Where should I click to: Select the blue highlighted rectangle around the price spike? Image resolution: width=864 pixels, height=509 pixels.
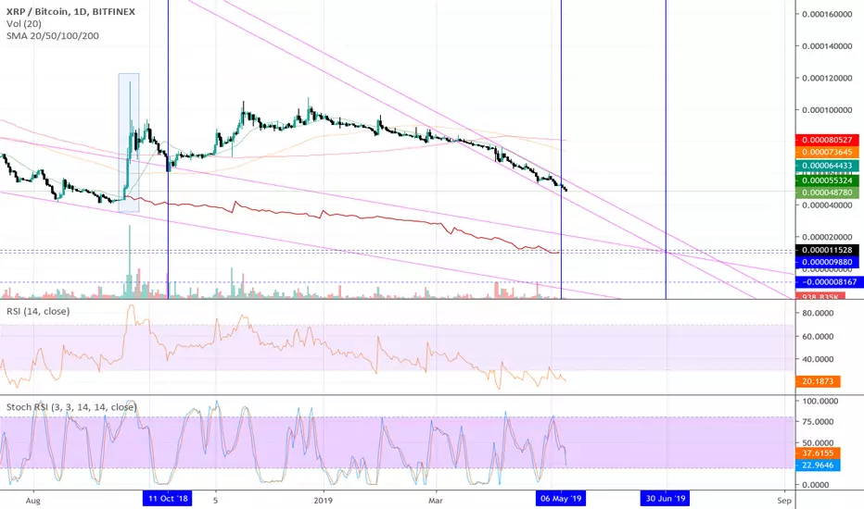pos(129,143)
